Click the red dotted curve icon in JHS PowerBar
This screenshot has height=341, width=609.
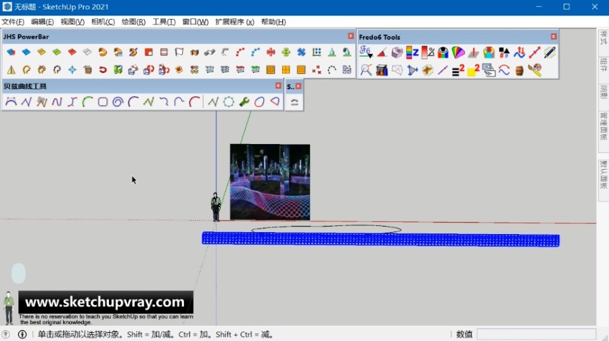(x=240, y=51)
